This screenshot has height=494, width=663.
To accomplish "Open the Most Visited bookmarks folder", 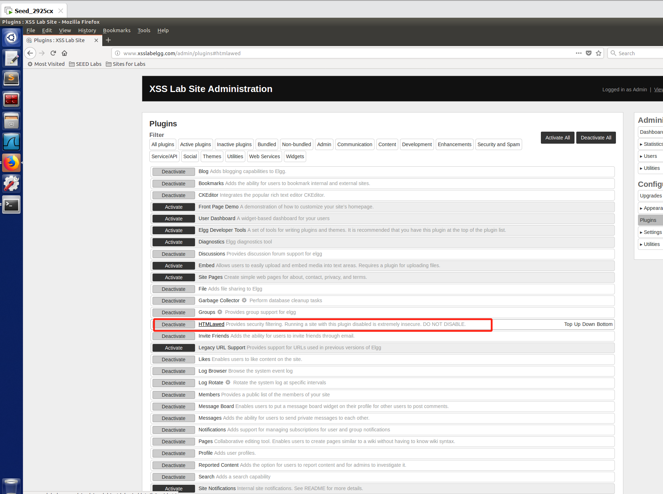I will [46, 64].
